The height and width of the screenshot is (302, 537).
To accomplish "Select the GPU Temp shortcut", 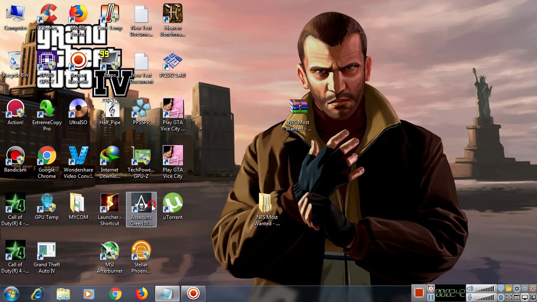I will click(x=47, y=207).
